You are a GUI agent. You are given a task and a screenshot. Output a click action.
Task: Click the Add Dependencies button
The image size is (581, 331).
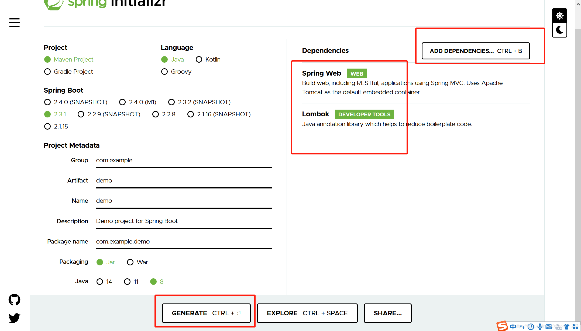(476, 51)
